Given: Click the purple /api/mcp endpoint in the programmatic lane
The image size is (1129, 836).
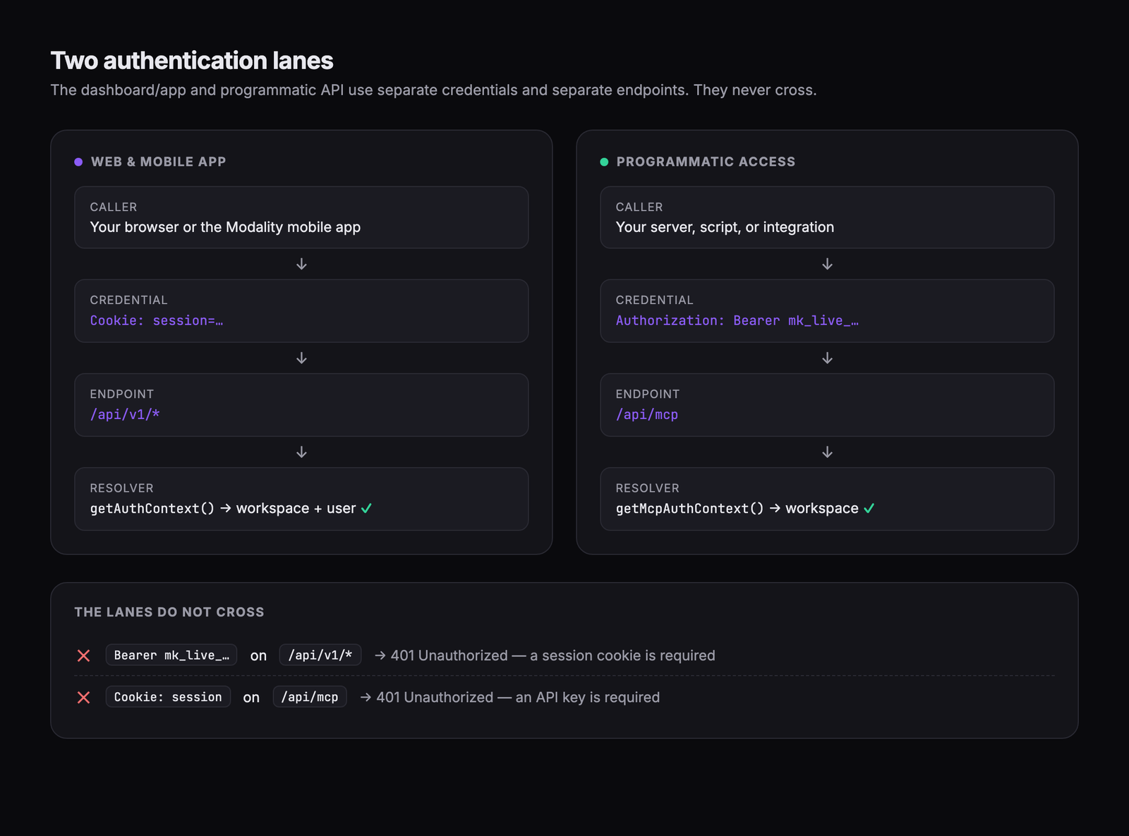Looking at the screenshot, I should point(647,414).
